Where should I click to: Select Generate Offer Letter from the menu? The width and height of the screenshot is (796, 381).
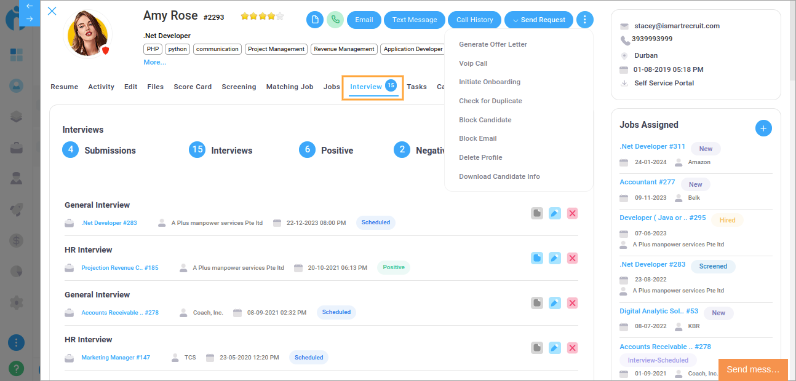(493, 44)
